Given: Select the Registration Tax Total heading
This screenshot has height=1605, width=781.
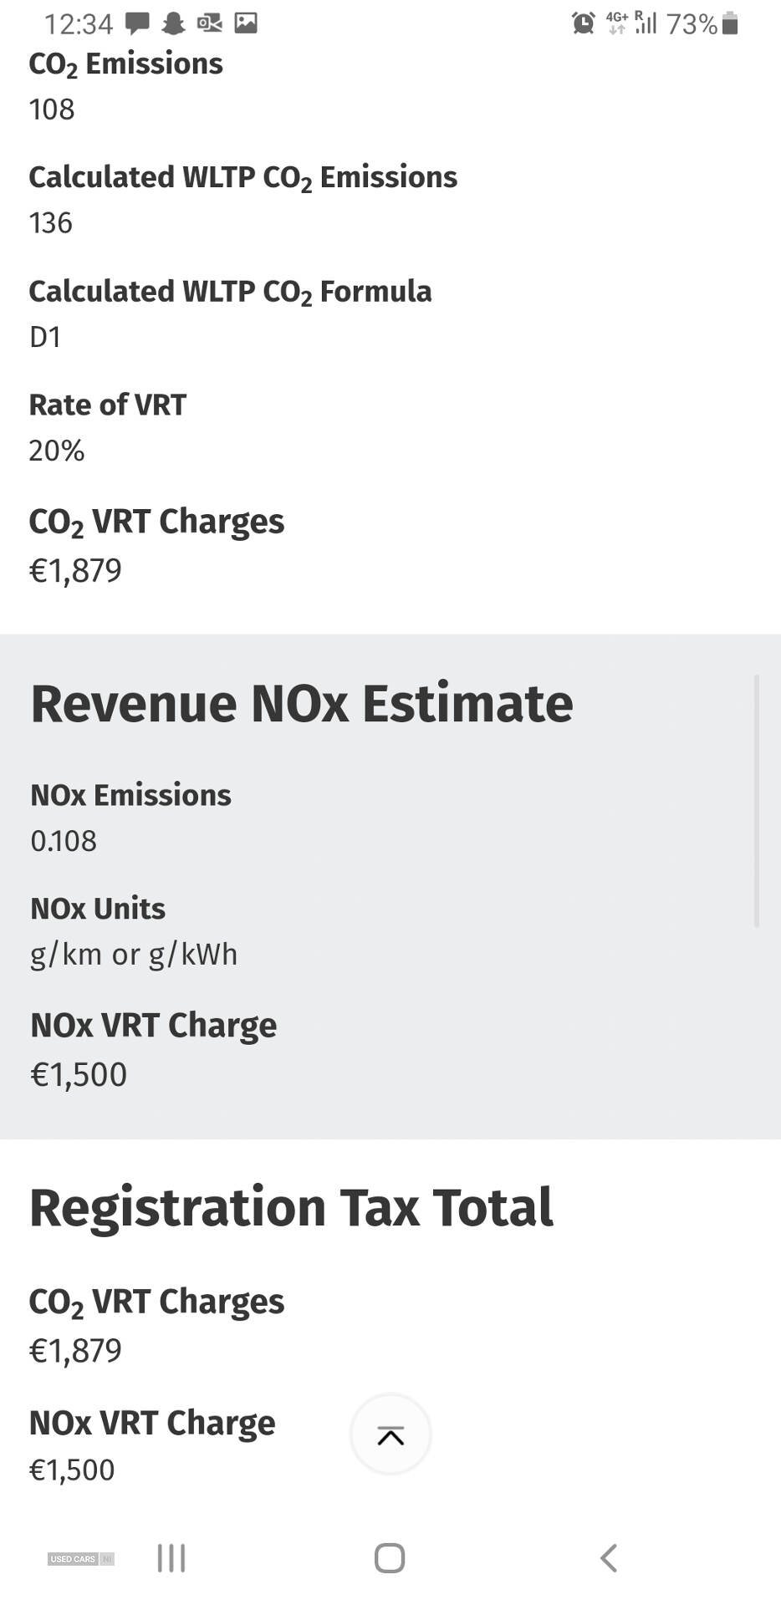Looking at the screenshot, I should [291, 1207].
